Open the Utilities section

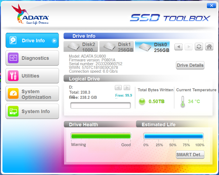point(32,76)
